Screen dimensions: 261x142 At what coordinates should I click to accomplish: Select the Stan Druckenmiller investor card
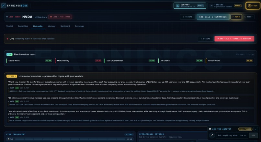[x=130, y=61]
